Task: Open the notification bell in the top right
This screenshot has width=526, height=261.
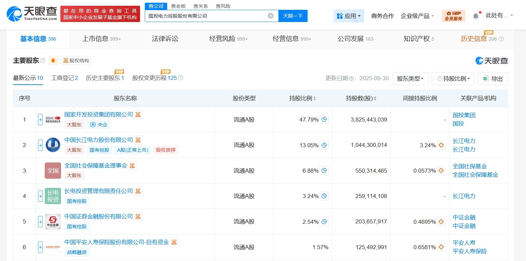Action: click(x=475, y=15)
